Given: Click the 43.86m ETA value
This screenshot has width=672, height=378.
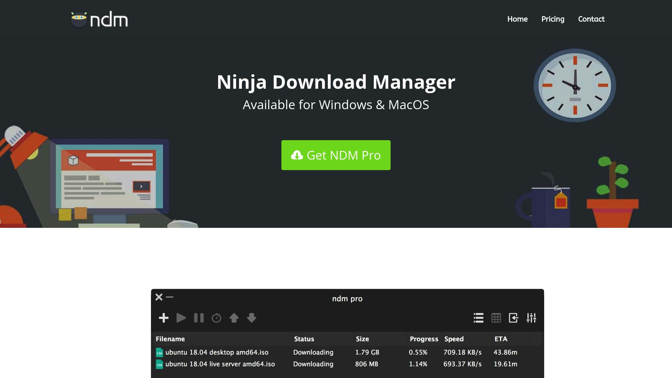Looking at the screenshot, I should (505, 352).
